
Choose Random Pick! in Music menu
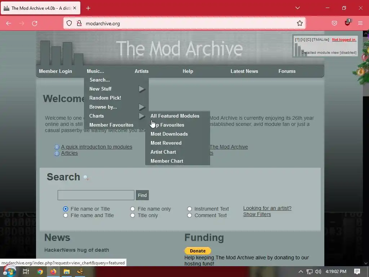(105, 98)
